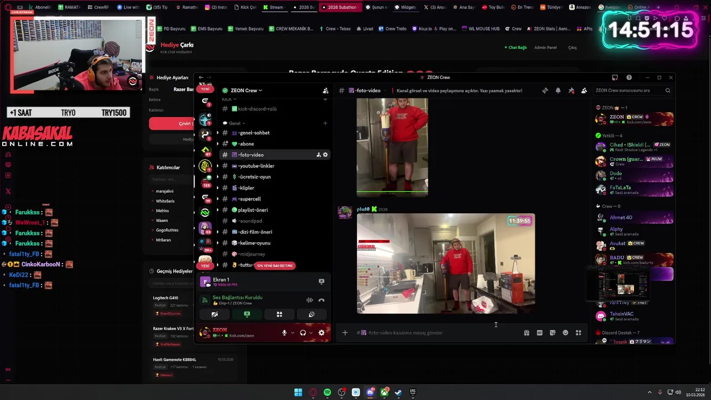Open the midjourney channel
This screenshot has width=711, height=400.
[x=275, y=254]
